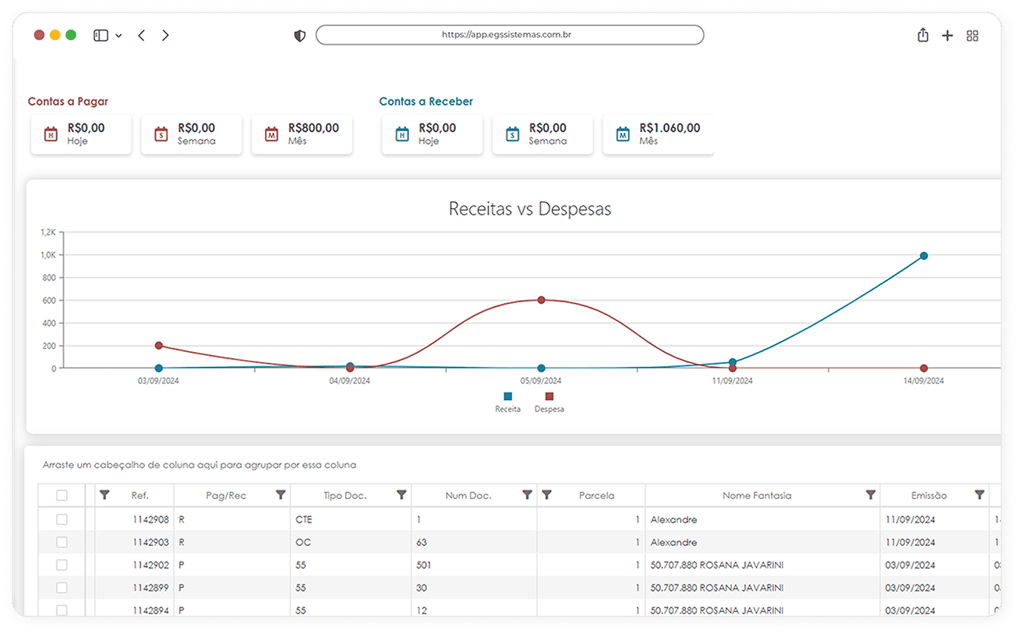Select the checkbox for row 1142902

tap(62, 564)
